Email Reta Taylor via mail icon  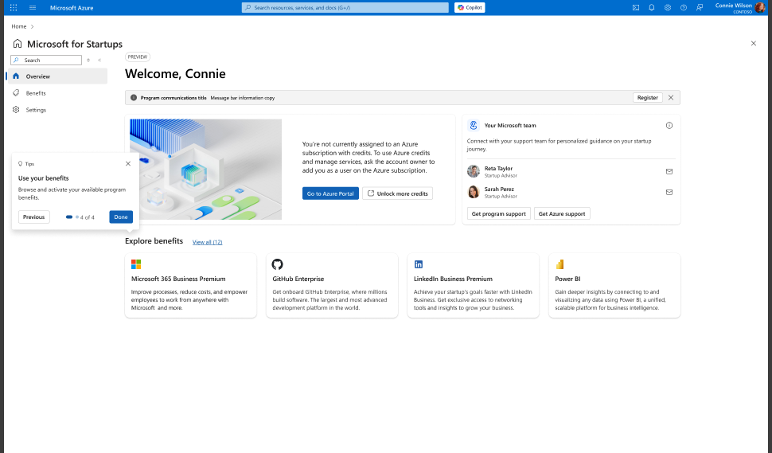[669, 171]
